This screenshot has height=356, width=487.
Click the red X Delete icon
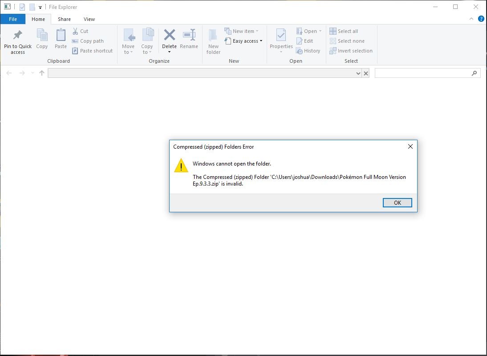(x=169, y=35)
